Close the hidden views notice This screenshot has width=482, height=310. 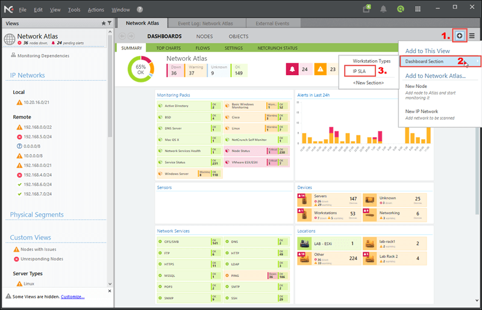(110, 291)
